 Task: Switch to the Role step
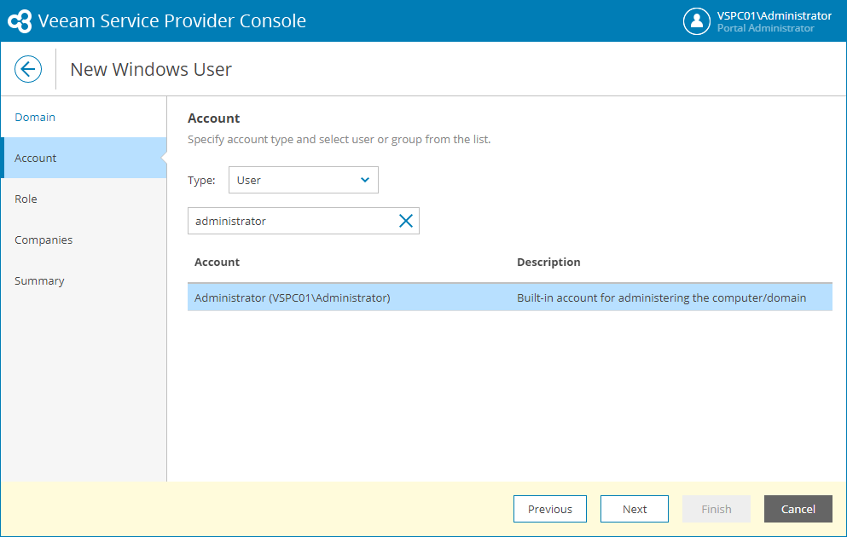[26, 199]
